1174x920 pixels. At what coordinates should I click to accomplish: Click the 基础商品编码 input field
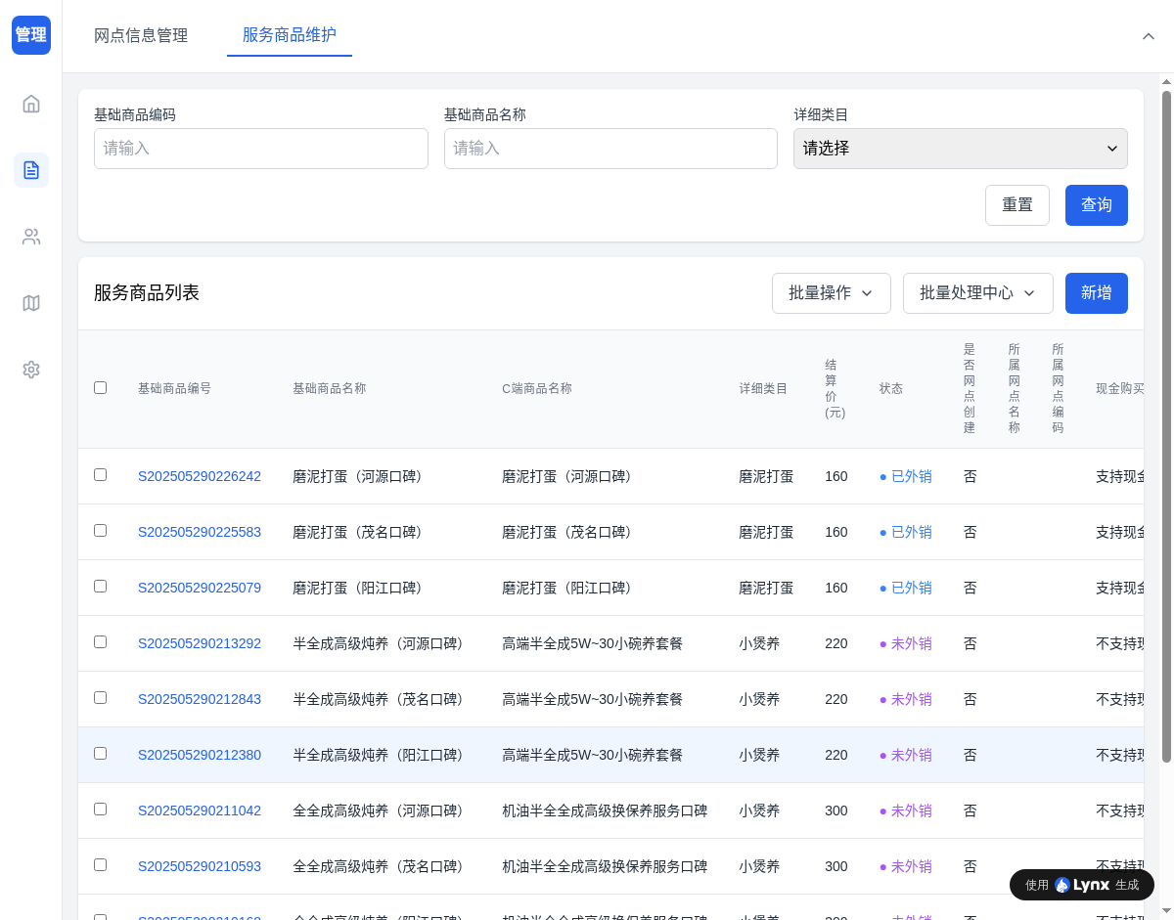[x=261, y=149]
